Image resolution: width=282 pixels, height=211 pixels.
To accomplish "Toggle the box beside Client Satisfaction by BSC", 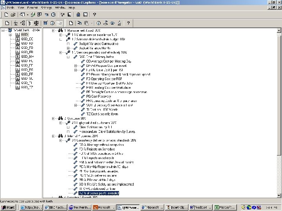I will pyautogui.click(x=69, y=127).
